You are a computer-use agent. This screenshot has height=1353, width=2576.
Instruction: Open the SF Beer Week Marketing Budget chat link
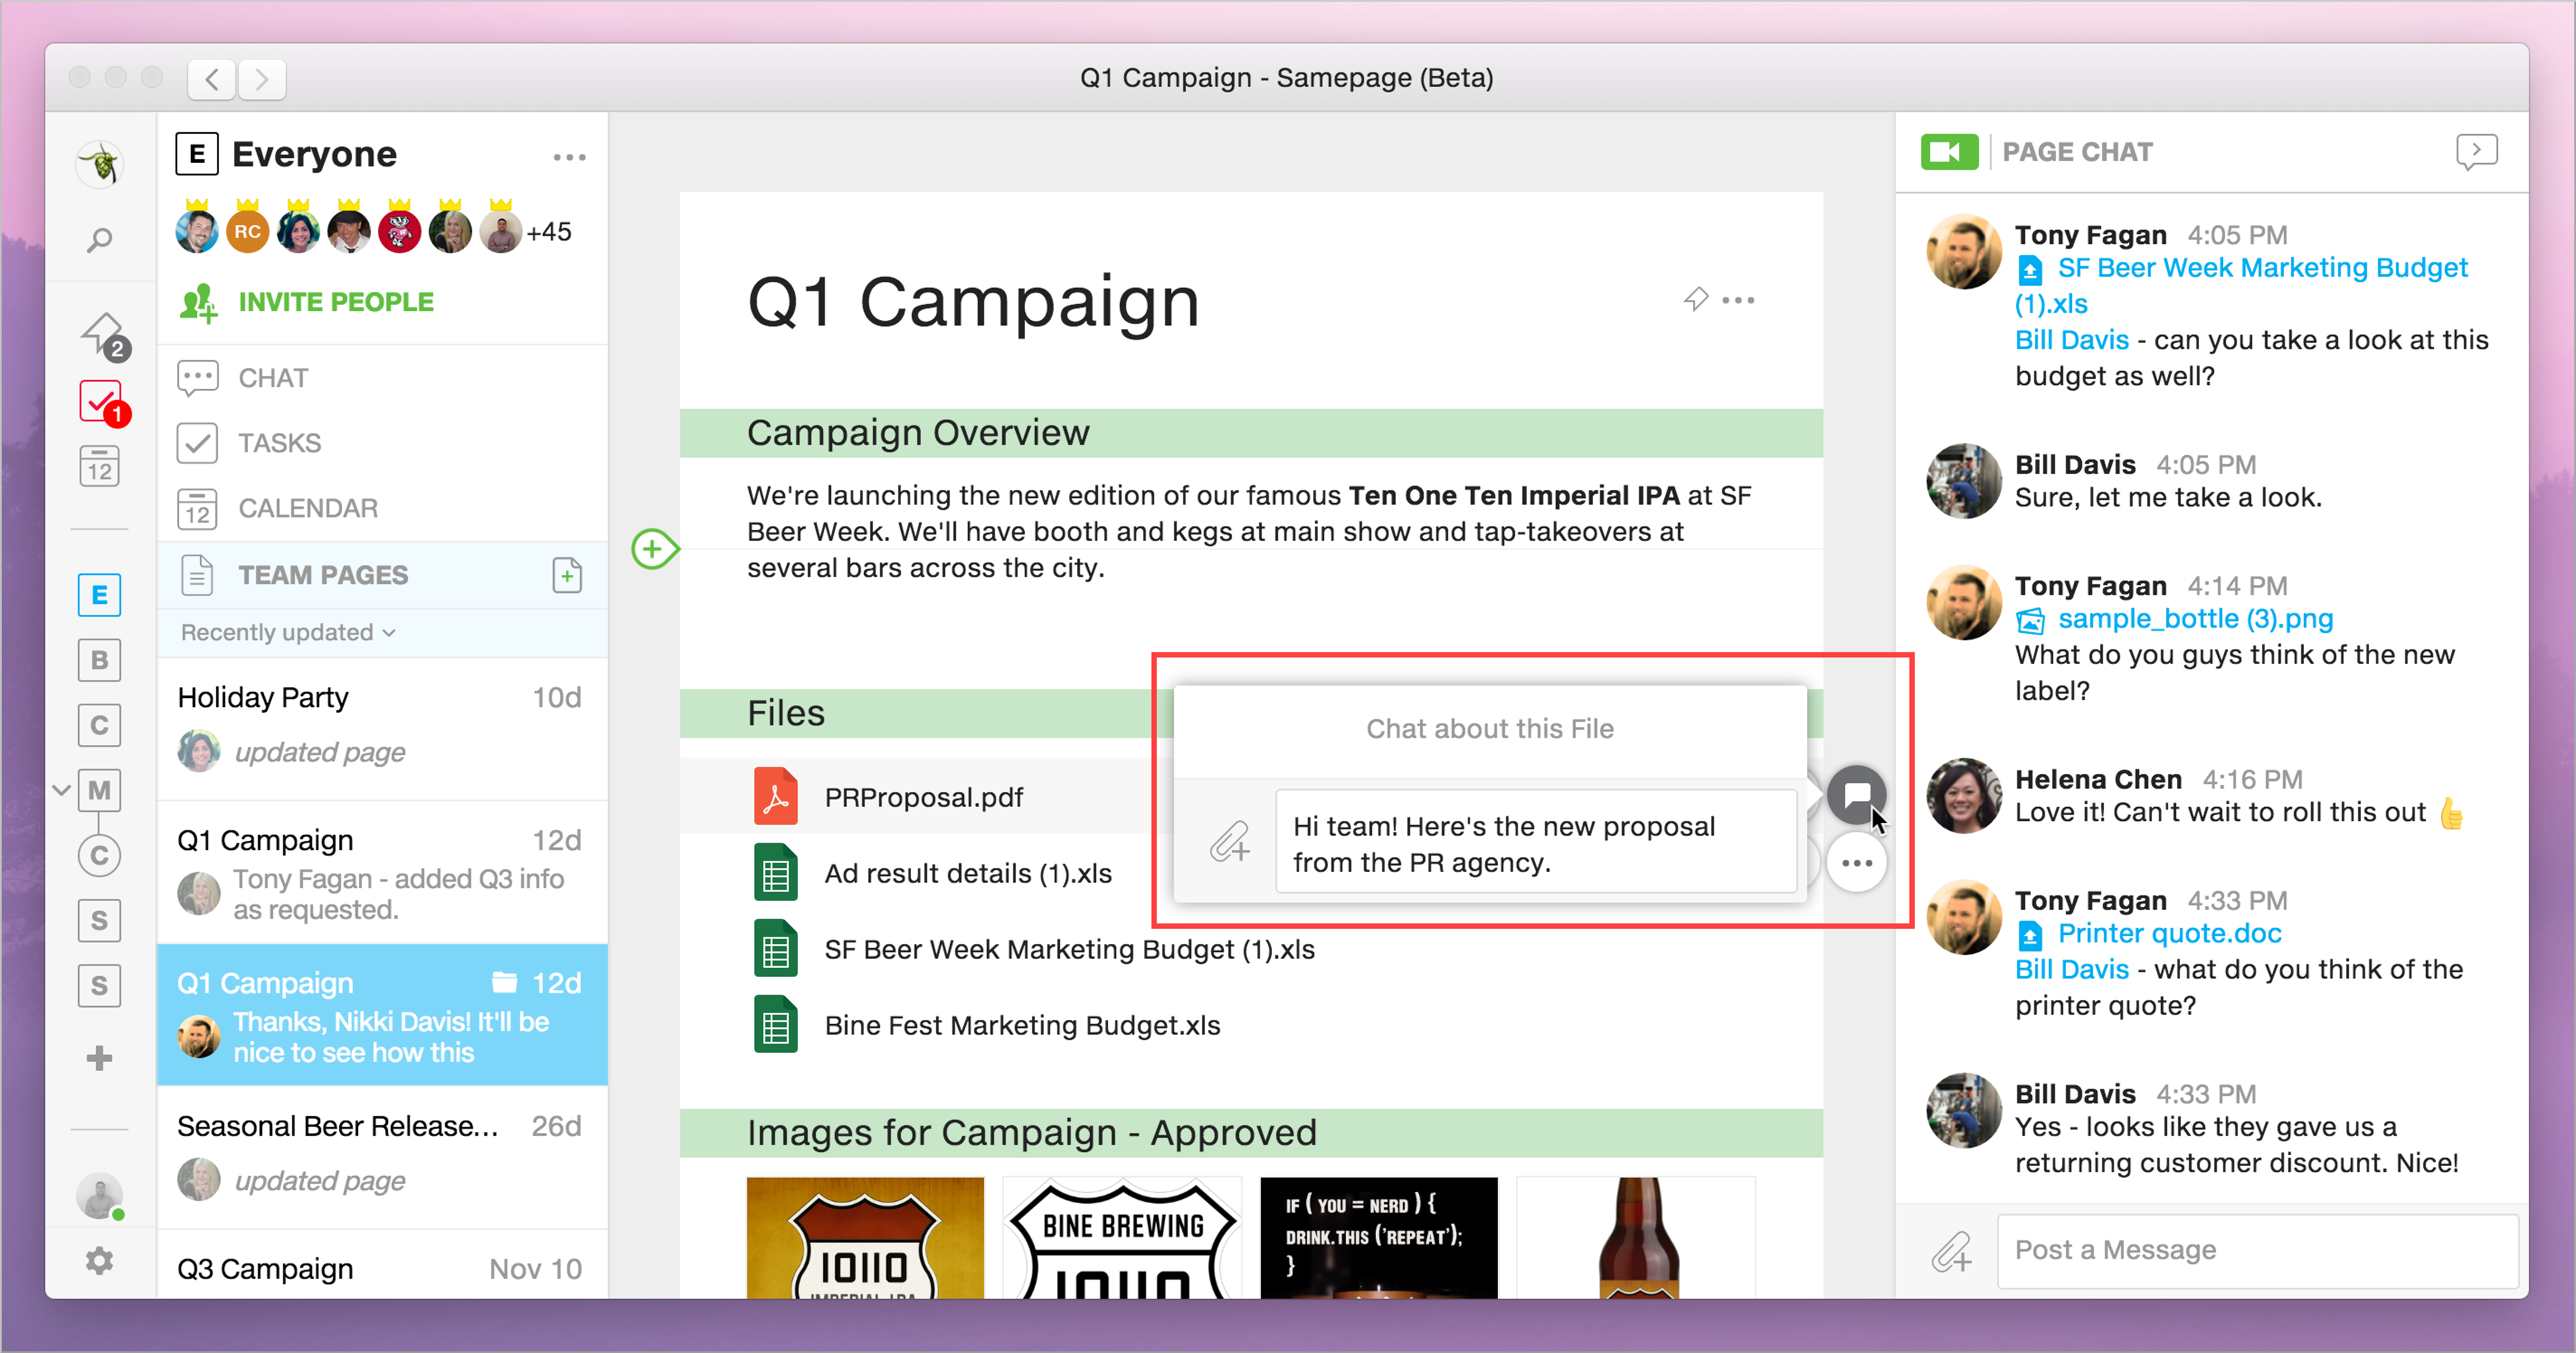2242,285
